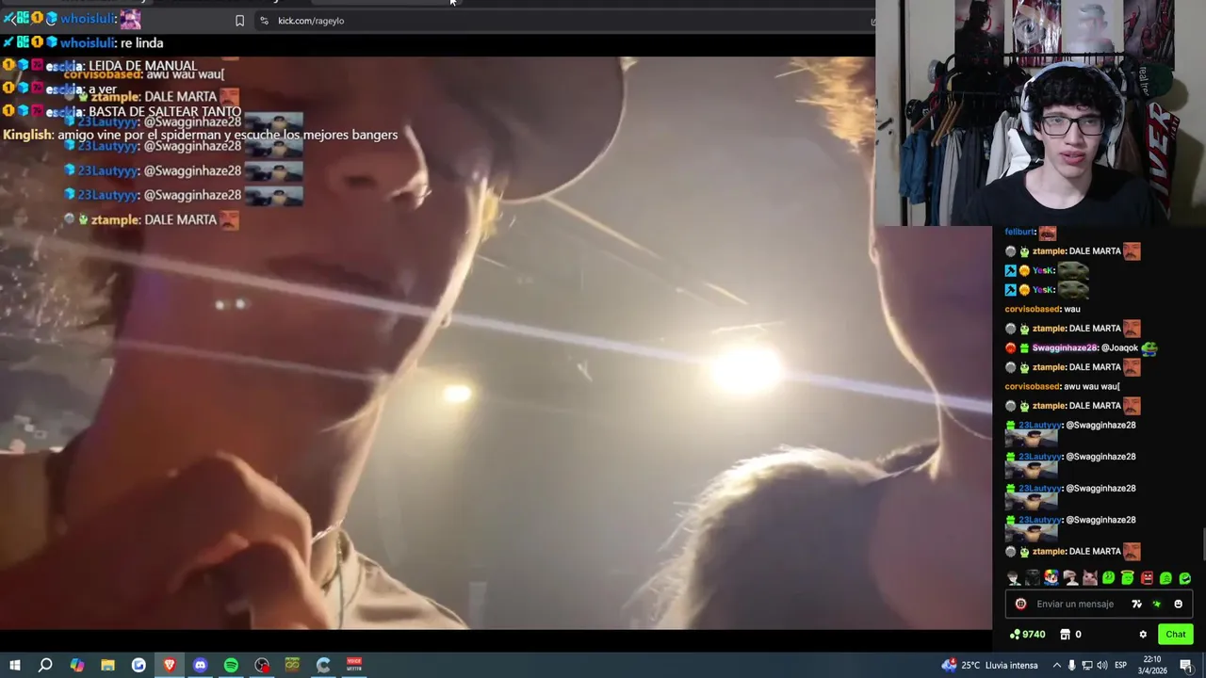
Task: Open the notification center icon
Action: tap(1185, 665)
